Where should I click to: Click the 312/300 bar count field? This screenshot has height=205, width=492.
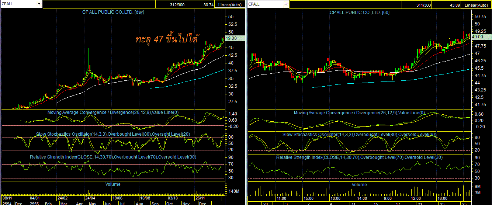coord(170,5)
